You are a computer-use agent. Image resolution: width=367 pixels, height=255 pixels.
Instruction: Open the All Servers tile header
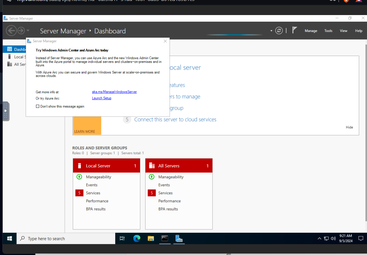(179, 166)
